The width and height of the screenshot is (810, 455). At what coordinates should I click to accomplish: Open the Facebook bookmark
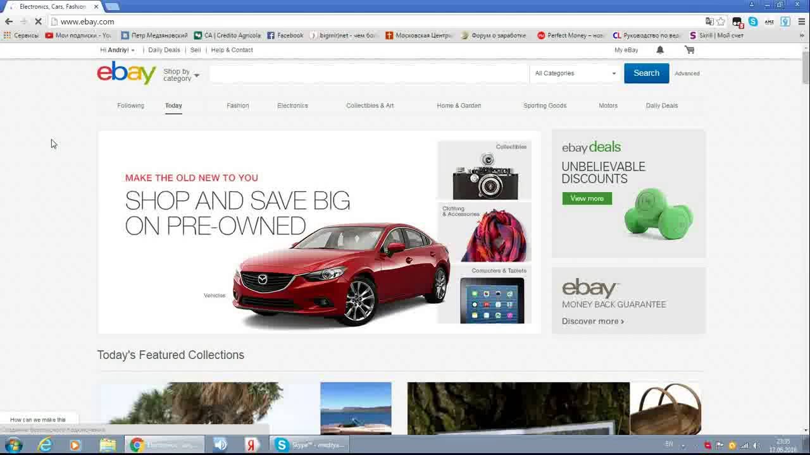coord(285,35)
